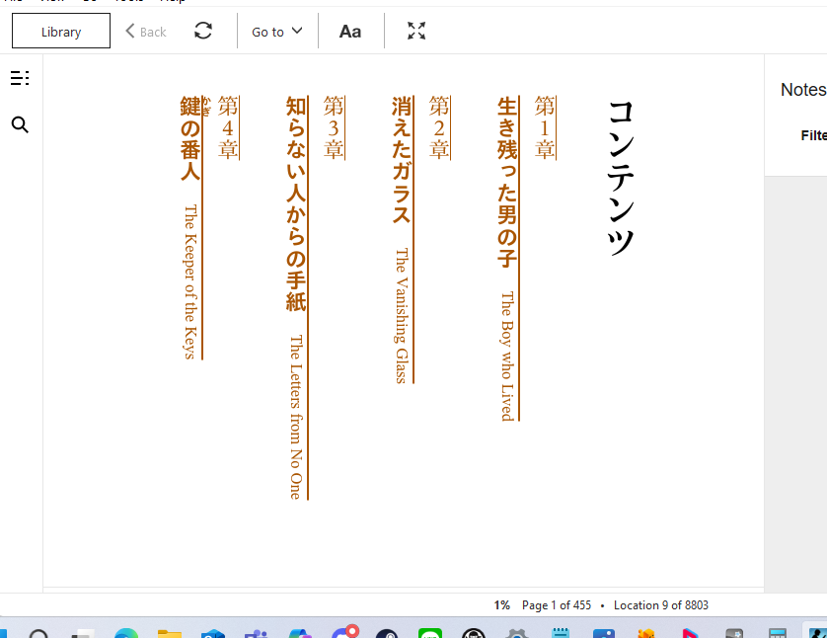Go back with the Back button
Viewport: 827px width, 638px height.
point(146,32)
